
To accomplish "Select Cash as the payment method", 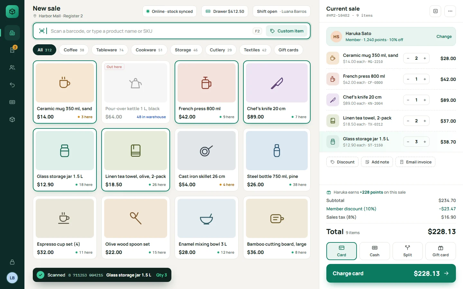I will (x=375, y=251).
